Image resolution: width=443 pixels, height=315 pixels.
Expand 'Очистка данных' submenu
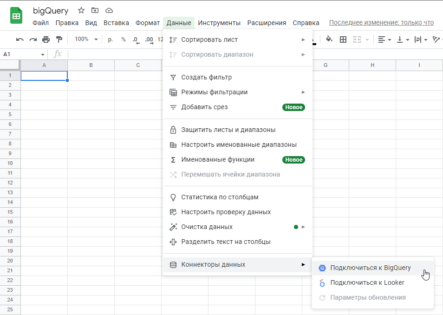tap(238, 227)
